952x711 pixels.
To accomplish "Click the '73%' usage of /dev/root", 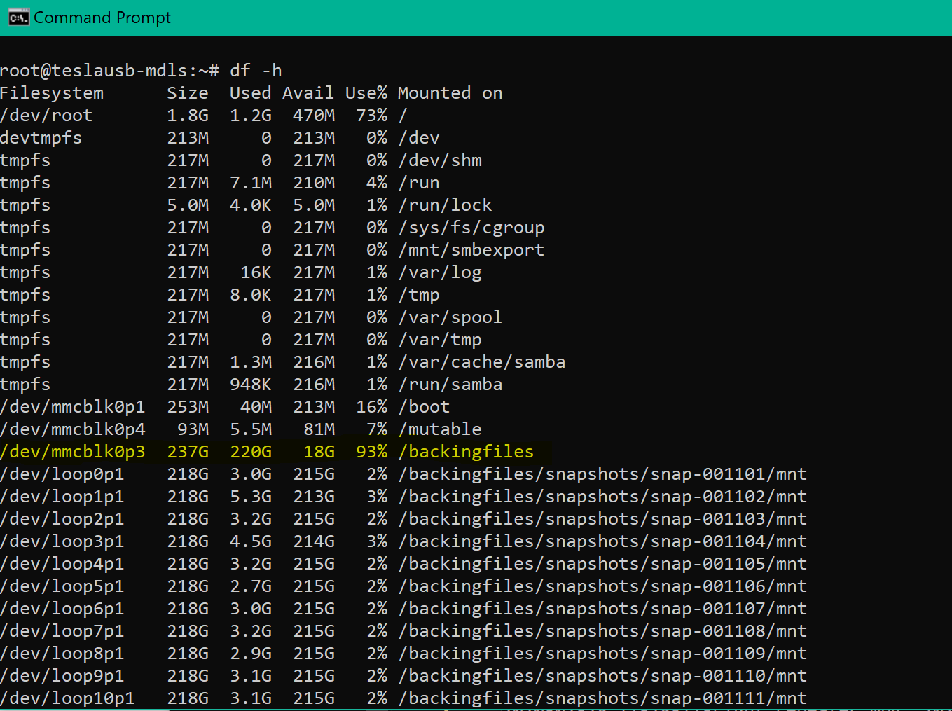I will (x=371, y=116).
